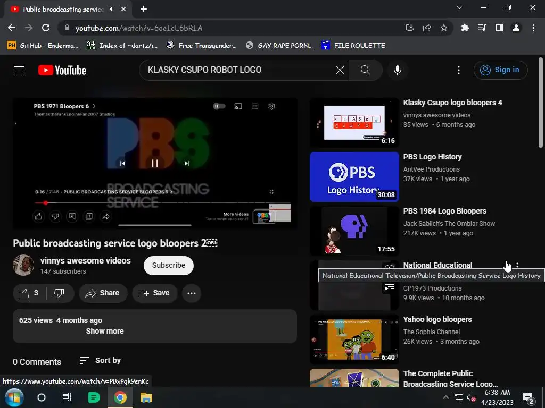Open a new Chrome tab
The image size is (545, 408).
(144, 9)
